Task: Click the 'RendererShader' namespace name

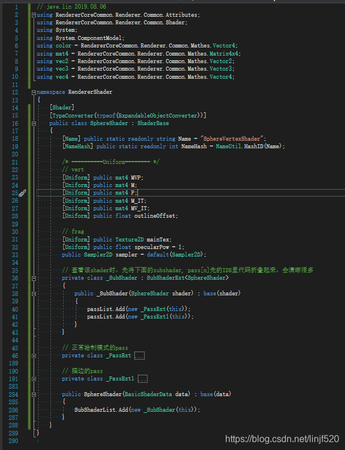Action: (x=90, y=92)
